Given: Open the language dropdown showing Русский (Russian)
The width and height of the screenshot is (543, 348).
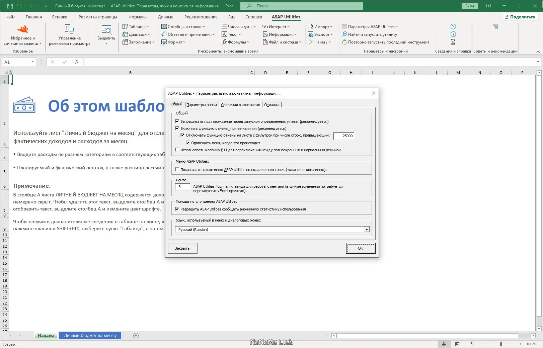Looking at the screenshot, I should click(367, 230).
